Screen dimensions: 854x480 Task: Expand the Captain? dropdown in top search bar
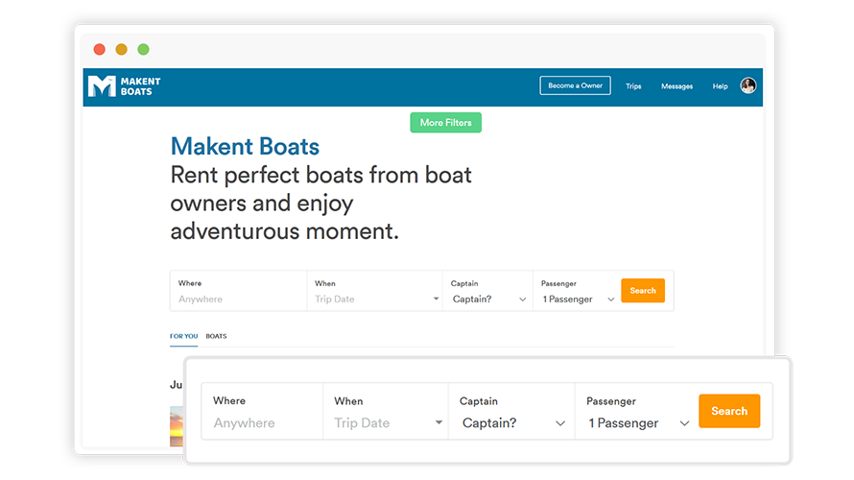pos(488,300)
